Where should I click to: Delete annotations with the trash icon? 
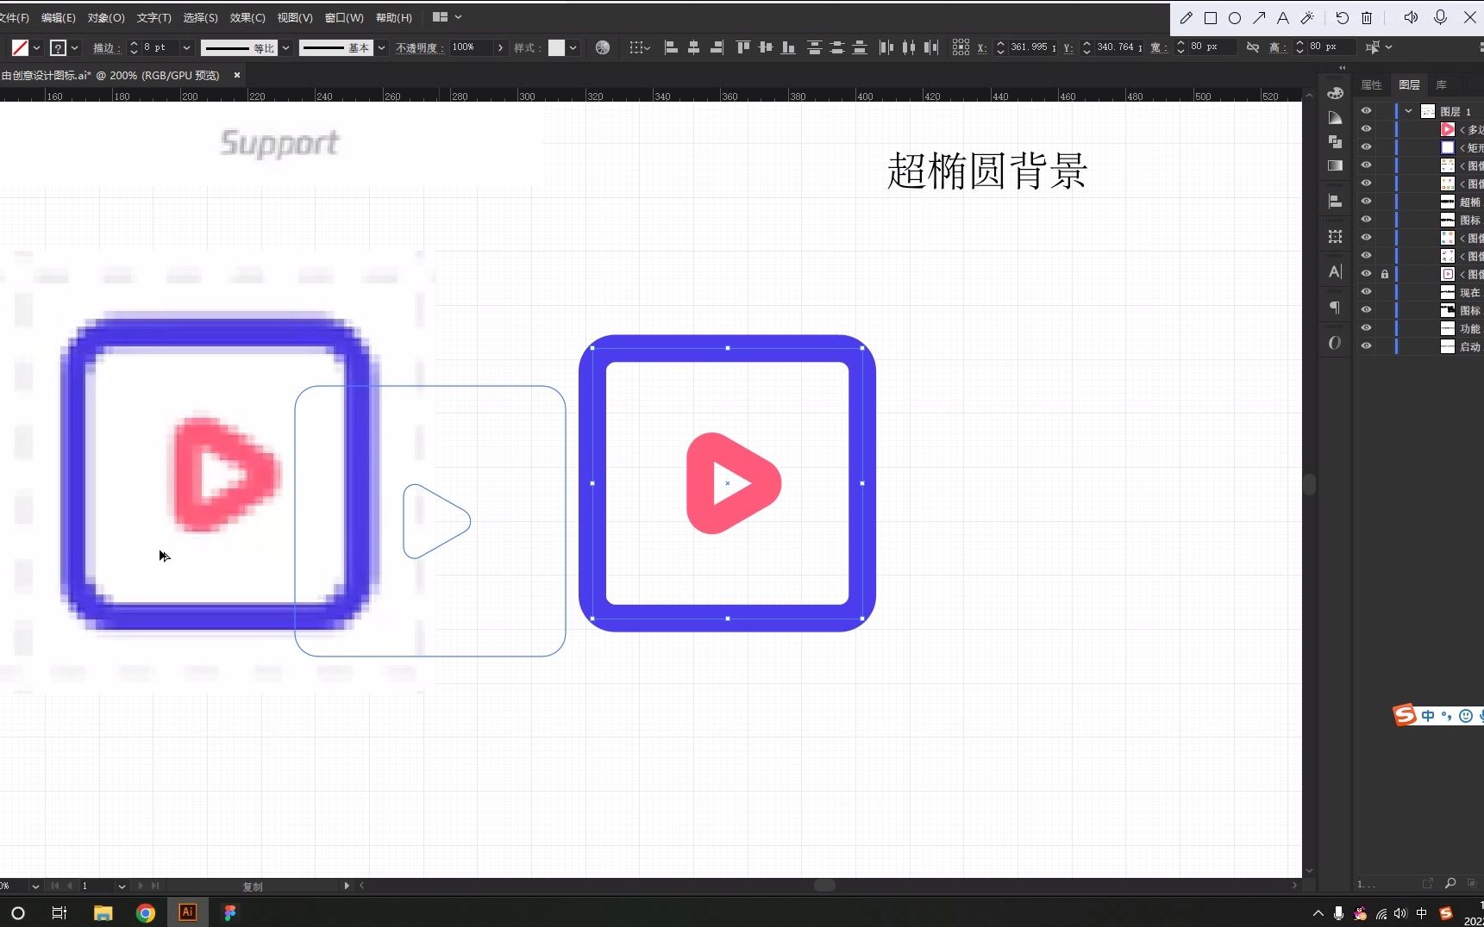tap(1367, 18)
